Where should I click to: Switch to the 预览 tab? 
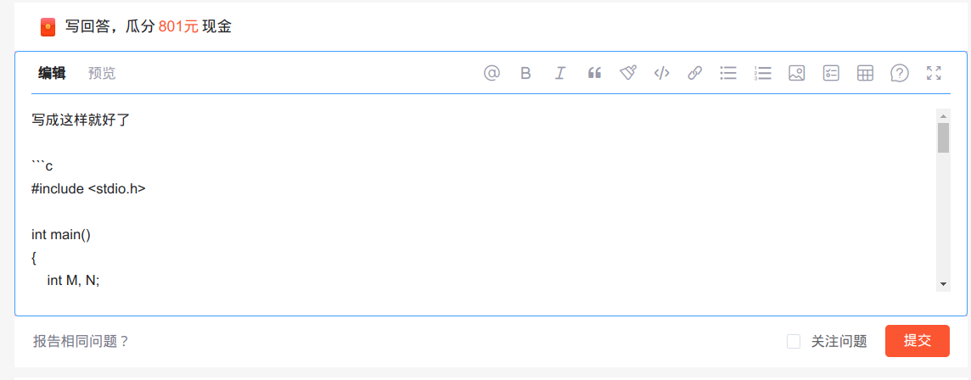pyautogui.click(x=102, y=73)
